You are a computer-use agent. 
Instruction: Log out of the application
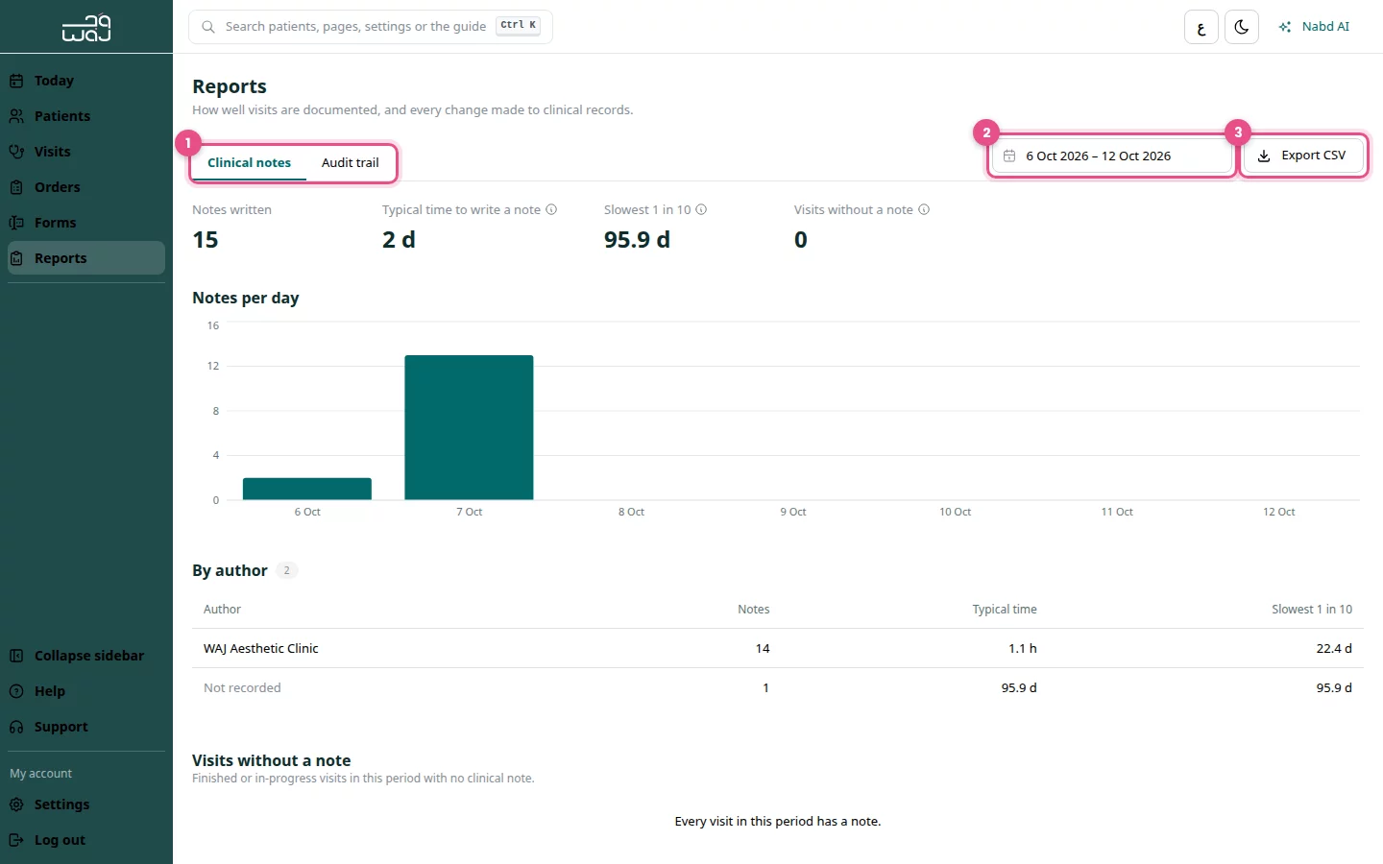[x=86, y=840]
